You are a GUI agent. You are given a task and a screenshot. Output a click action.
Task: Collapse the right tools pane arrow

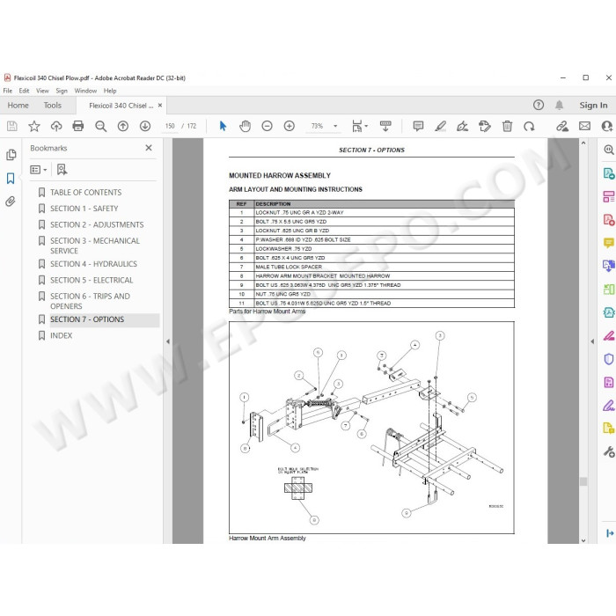tap(592, 341)
